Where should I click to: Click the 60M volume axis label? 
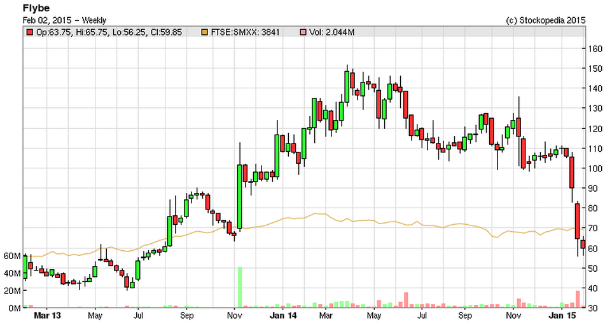point(12,256)
